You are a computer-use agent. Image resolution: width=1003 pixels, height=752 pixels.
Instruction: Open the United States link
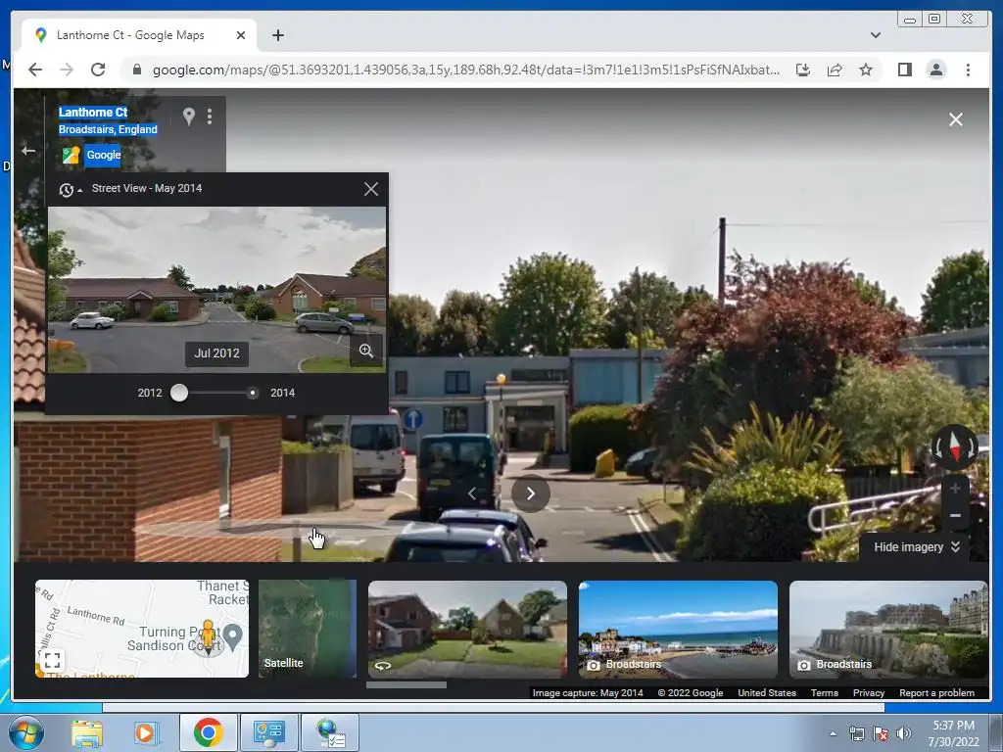[x=766, y=692]
